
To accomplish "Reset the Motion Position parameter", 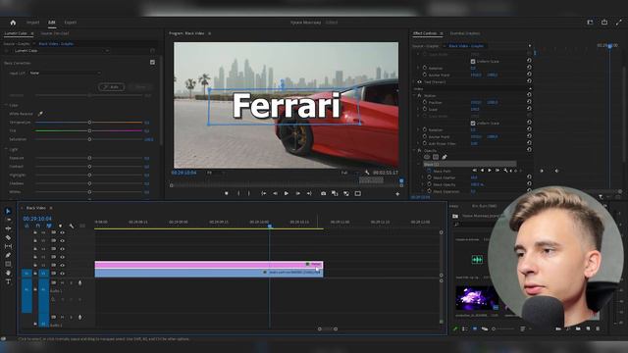I will pos(529,102).
